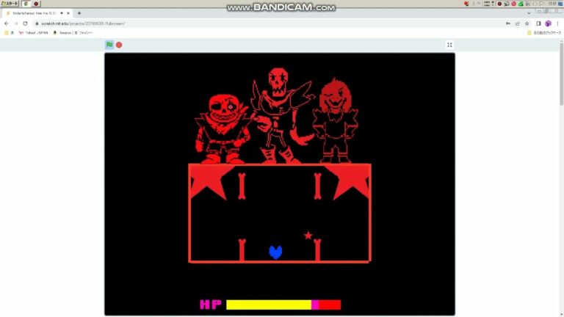Switch to the Chrome taskbar button
This screenshot has width=564, height=317.
coord(26,4)
